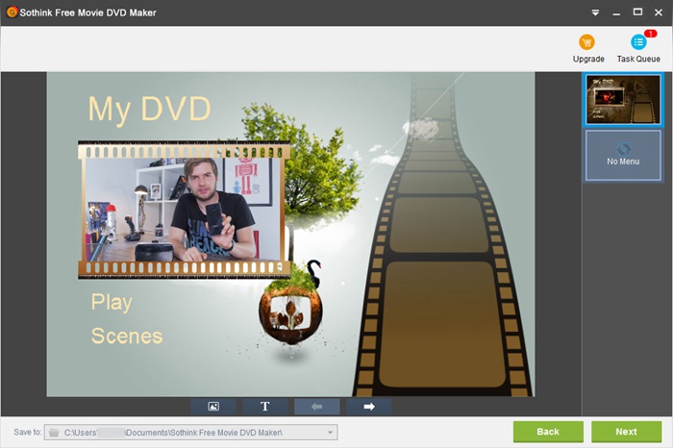The width and height of the screenshot is (673, 448).
Task: Click the red notification badge on Task Queue
Action: coord(650,34)
